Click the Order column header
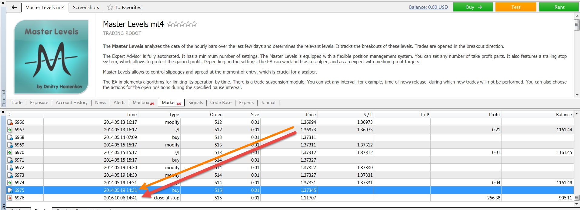This screenshot has height=210, width=580. tap(202, 114)
